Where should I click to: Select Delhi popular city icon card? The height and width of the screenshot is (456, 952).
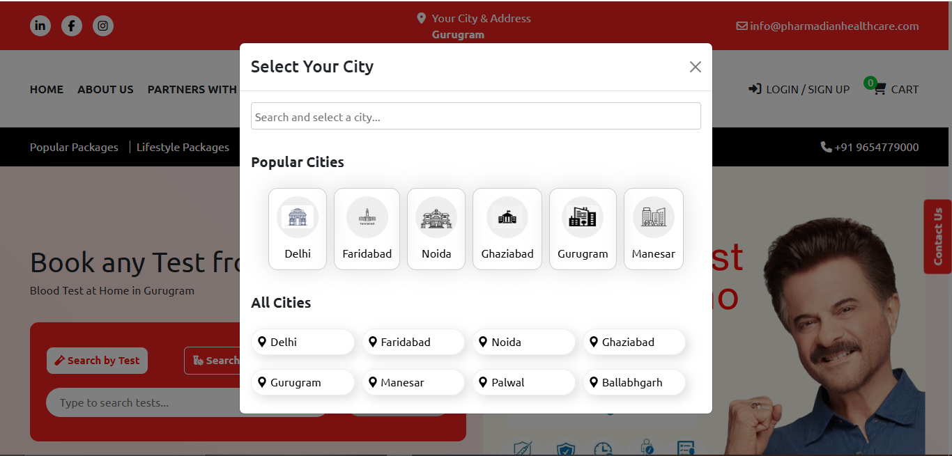point(298,228)
